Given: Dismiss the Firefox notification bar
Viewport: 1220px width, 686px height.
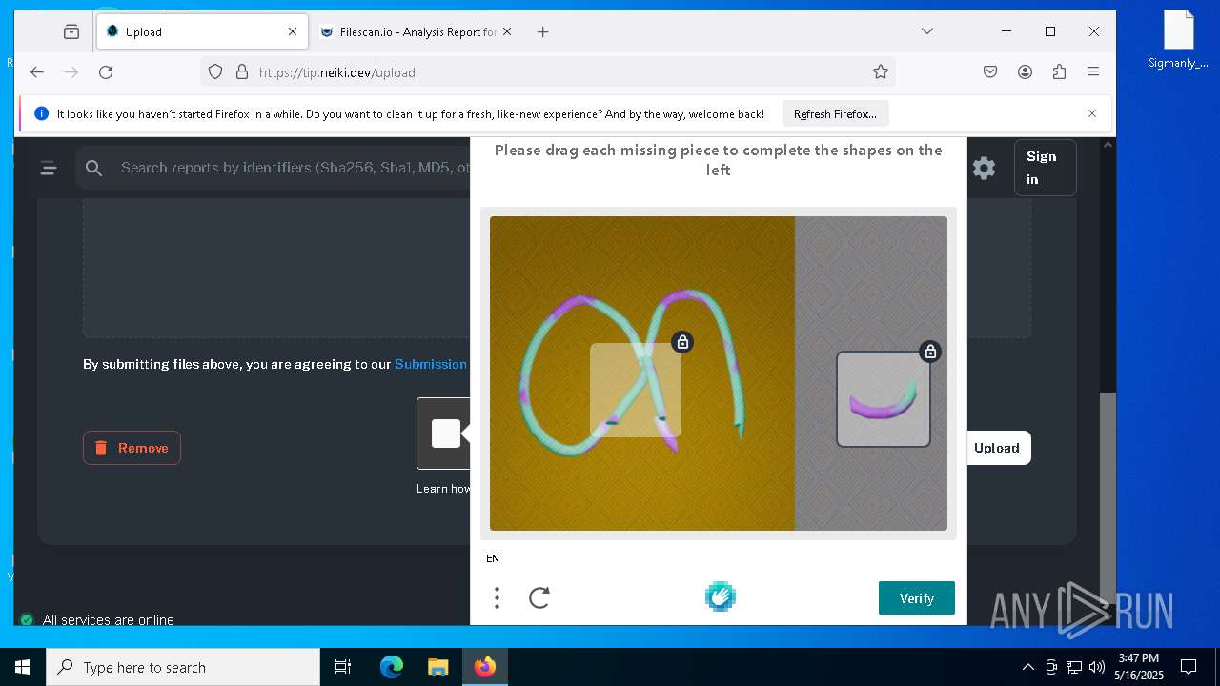Looking at the screenshot, I should tap(1092, 113).
